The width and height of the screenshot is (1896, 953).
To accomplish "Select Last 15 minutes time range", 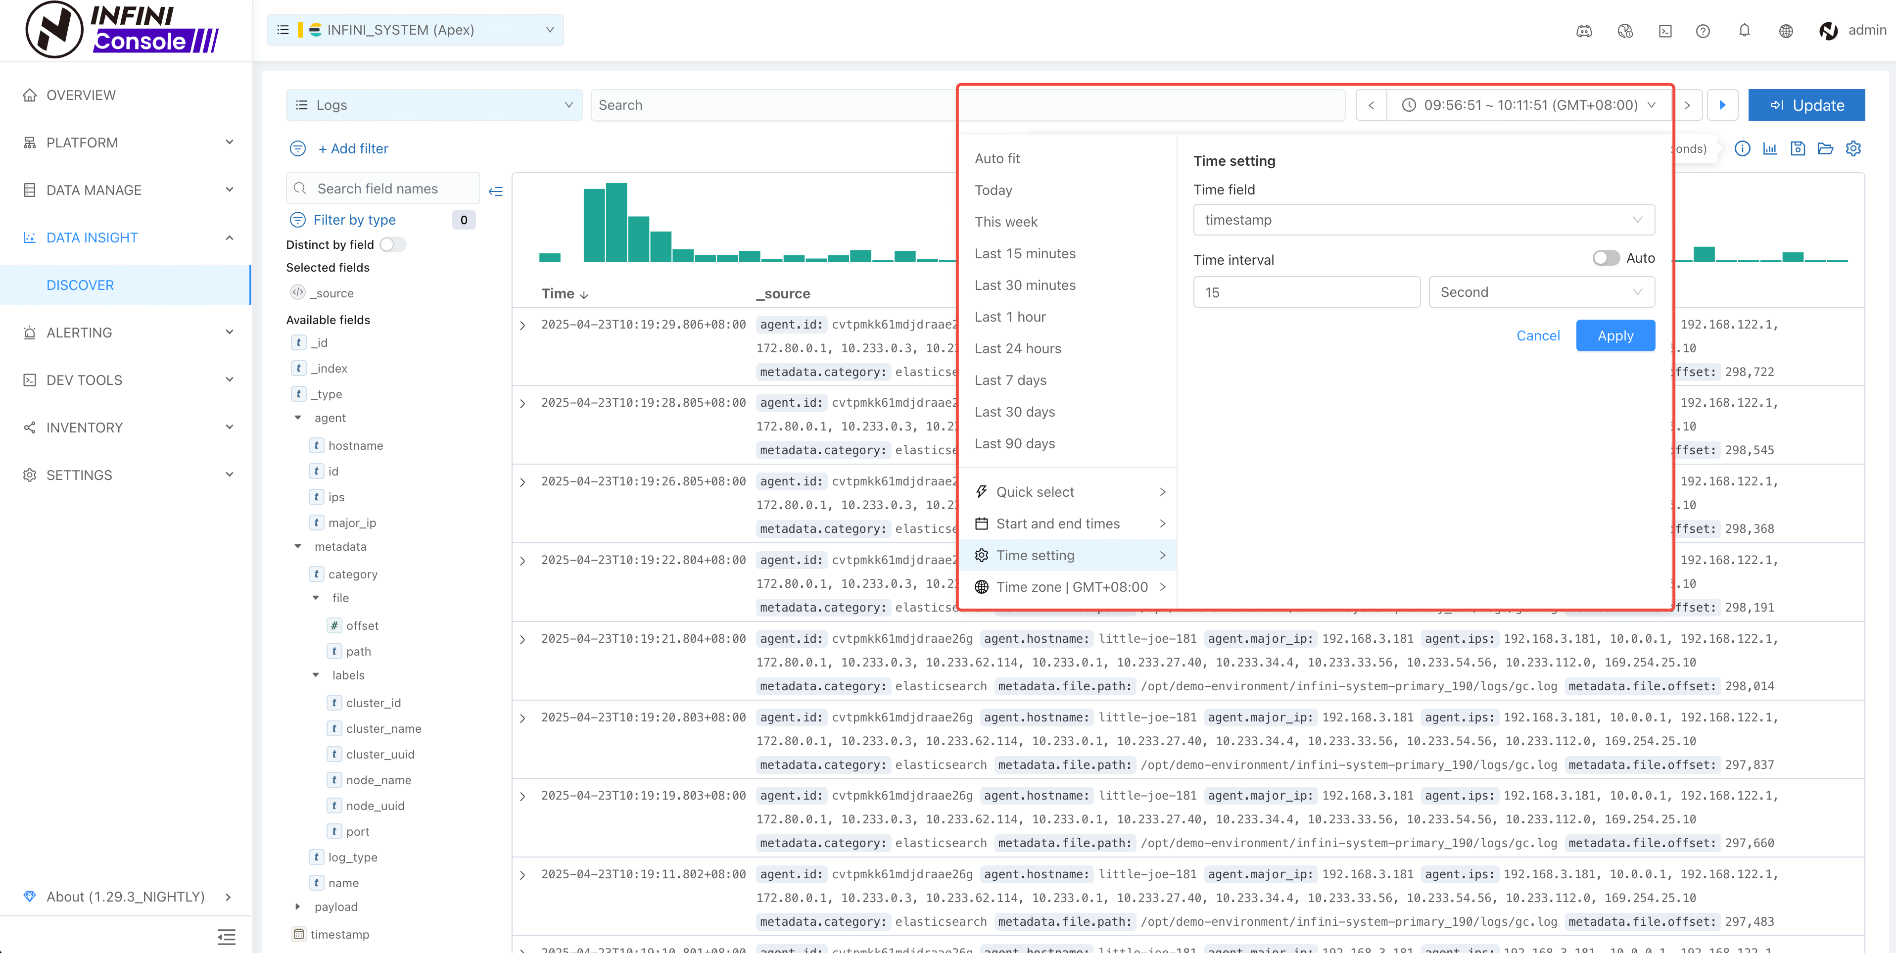I will [x=1025, y=254].
